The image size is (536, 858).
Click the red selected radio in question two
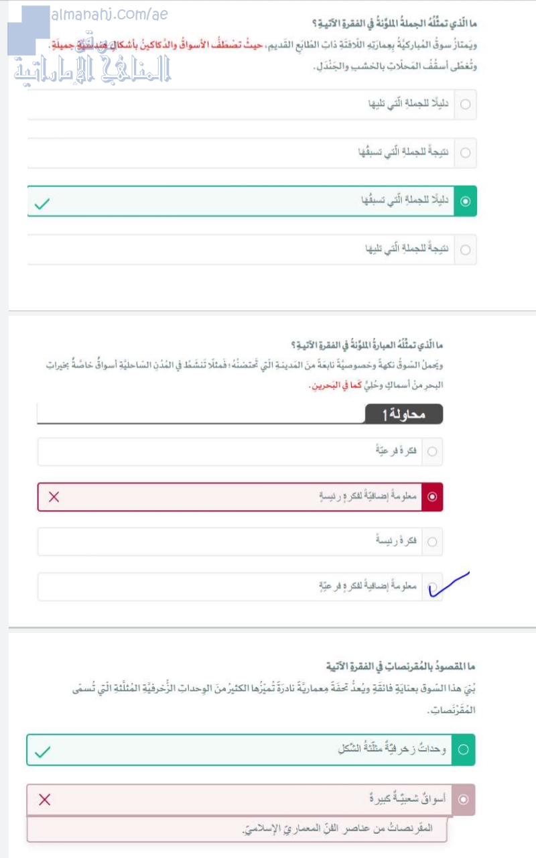432,497
